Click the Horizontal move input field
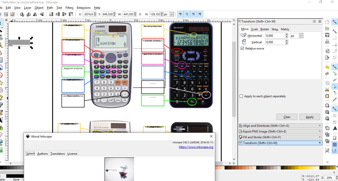The width and height of the screenshot is (338, 181). coord(275,36)
